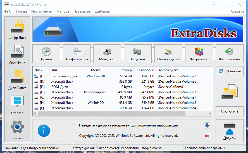
Task: Click the 931.4 GB size value
Action: point(125,103)
